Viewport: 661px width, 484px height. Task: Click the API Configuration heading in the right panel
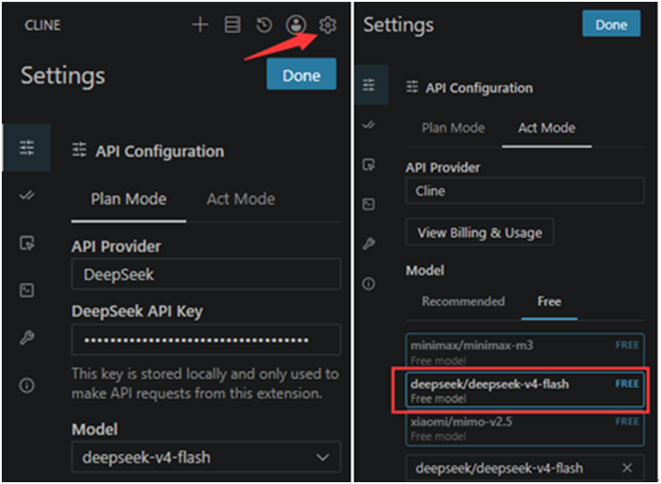coord(479,88)
